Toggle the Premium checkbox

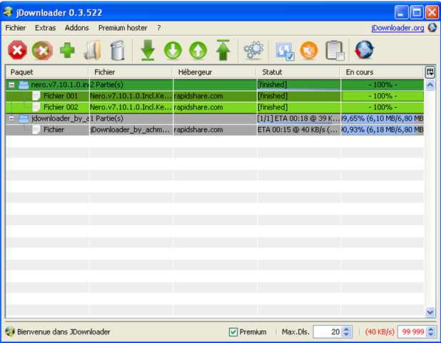pos(233,332)
